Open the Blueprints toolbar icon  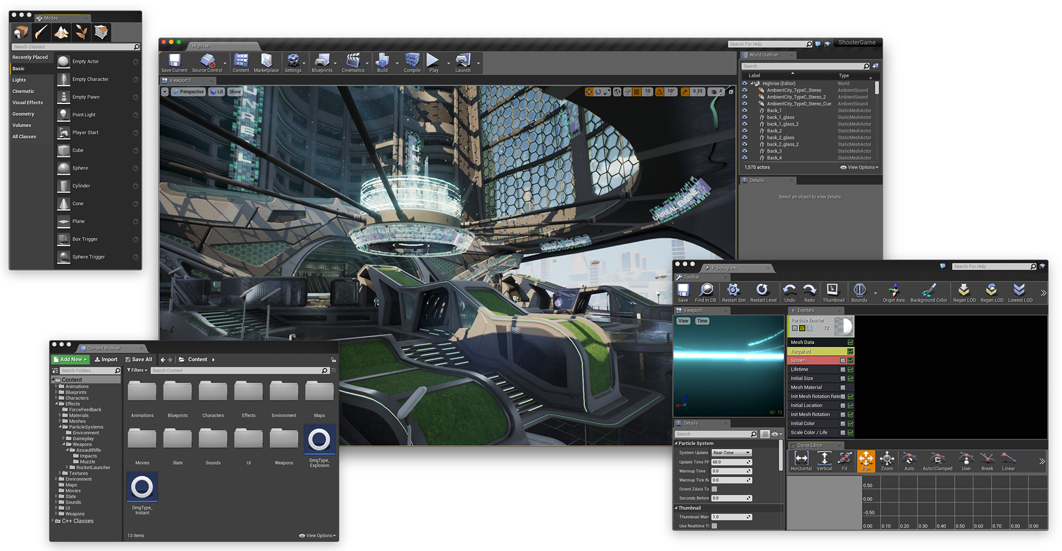(322, 62)
